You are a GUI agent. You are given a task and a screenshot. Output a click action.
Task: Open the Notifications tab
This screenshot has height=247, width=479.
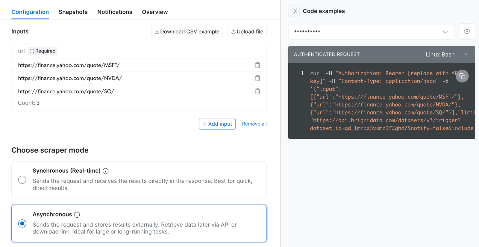tap(115, 12)
